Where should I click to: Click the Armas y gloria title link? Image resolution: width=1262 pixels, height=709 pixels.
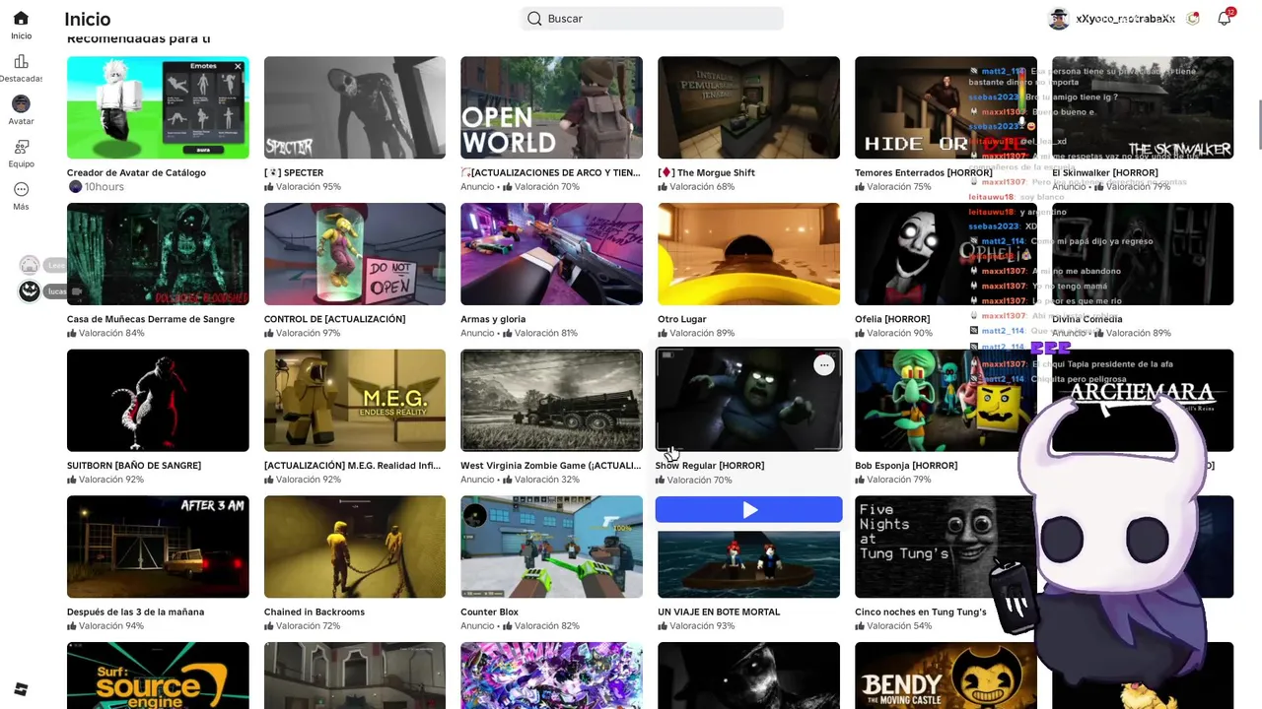pos(493,319)
